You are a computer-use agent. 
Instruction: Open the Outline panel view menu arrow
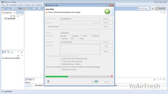pyautogui.click(x=22, y=55)
